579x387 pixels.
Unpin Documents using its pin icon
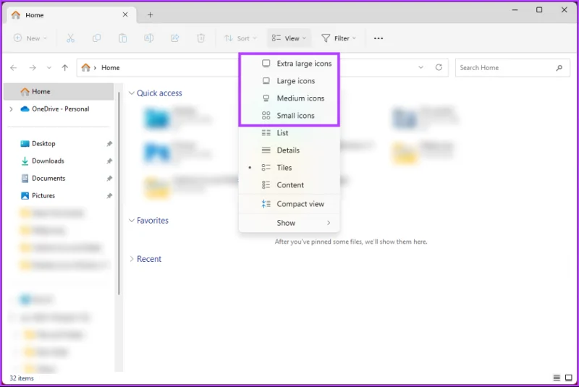109,178
